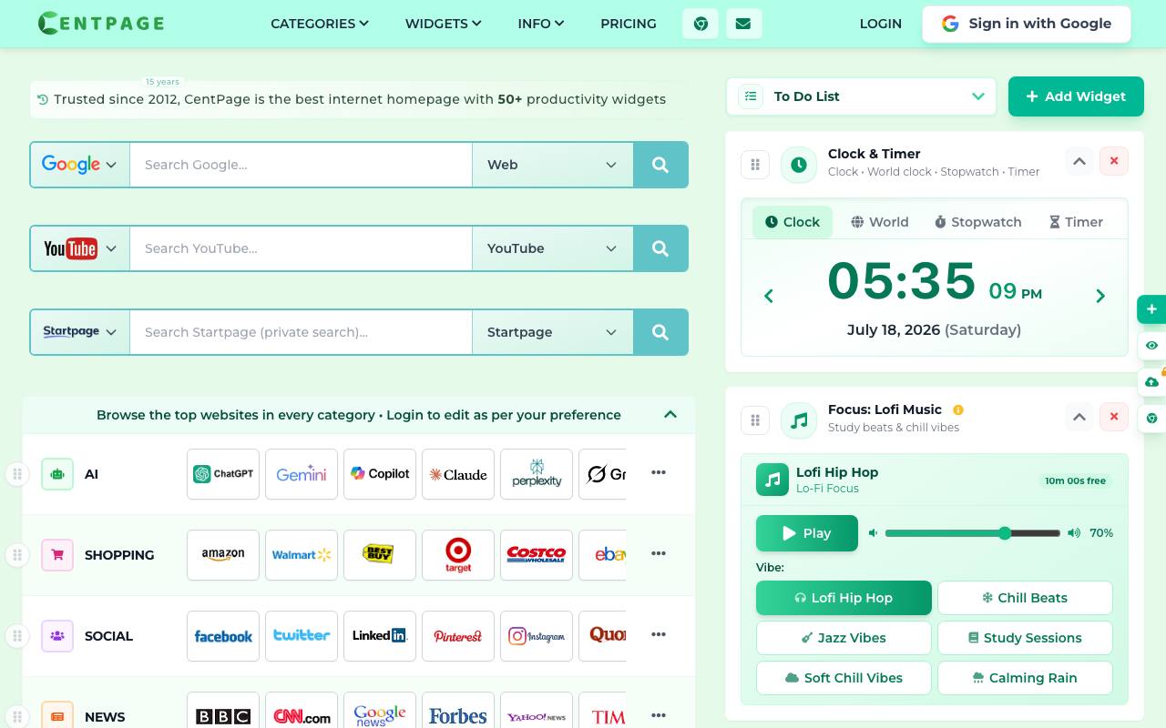Select the Study Sessions vibe
The width and height of the screenshot is (1166, 728).
tap(1025, 638)
